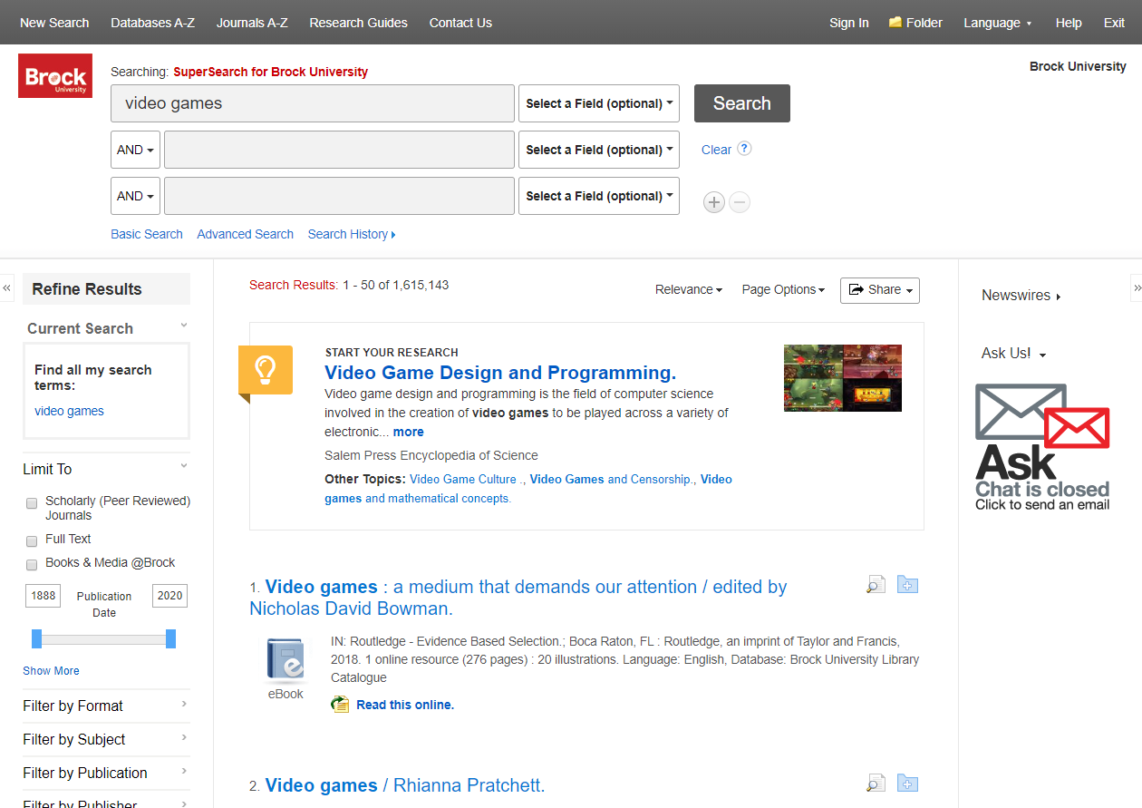
Task: Switch to Basic Search
Action: (x=147, y=234)
